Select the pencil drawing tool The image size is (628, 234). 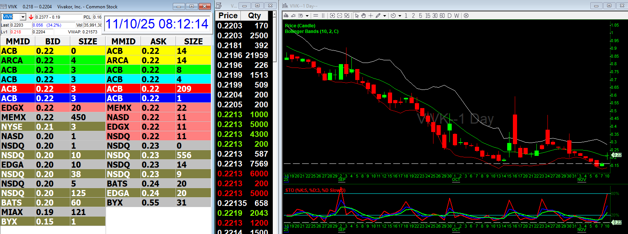pyautogui.click(x=378, y=16)
